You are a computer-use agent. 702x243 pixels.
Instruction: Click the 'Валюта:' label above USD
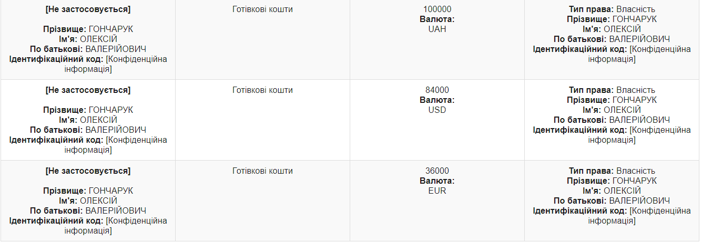437,100
